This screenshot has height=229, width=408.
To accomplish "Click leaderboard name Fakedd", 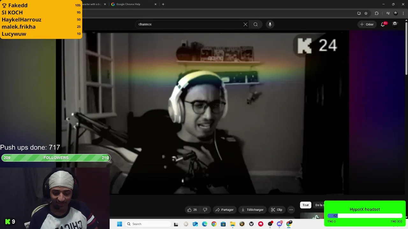I will [x=18, y=5].
